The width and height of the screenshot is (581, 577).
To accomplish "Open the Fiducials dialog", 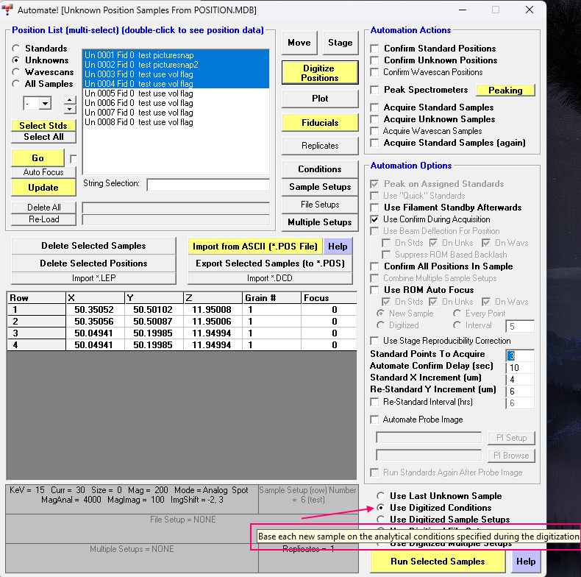I will [320, 123].
